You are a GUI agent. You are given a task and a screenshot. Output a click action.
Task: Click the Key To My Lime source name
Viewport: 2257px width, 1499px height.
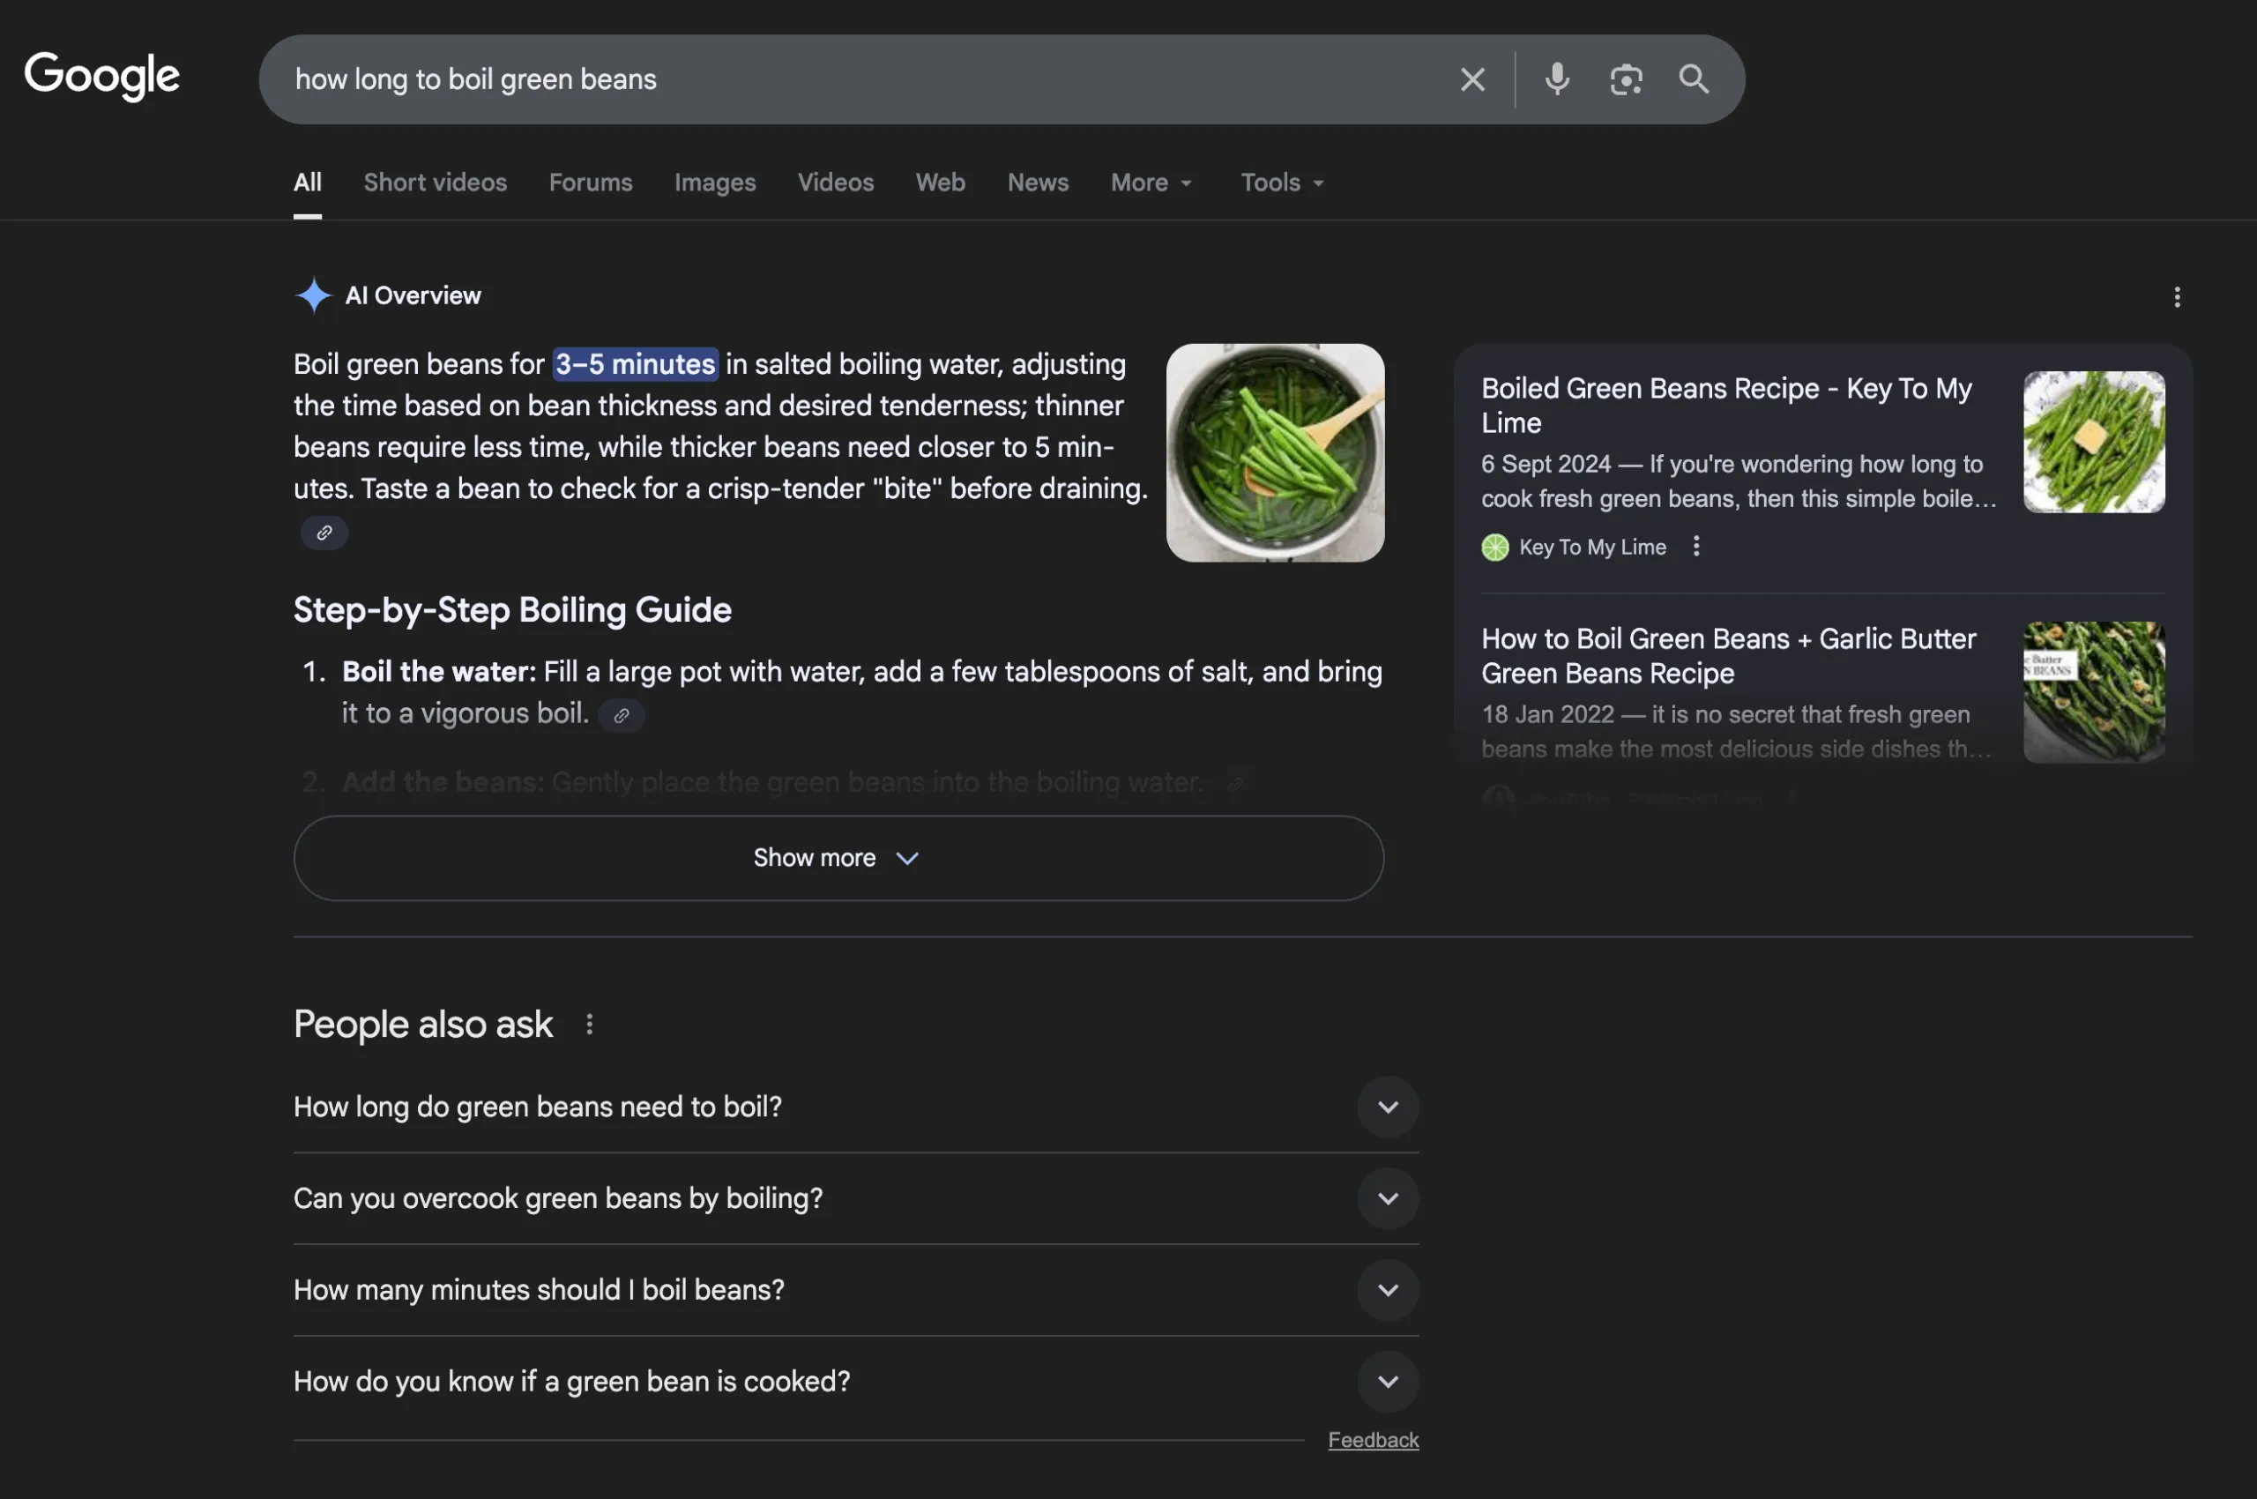[1592, 548]
